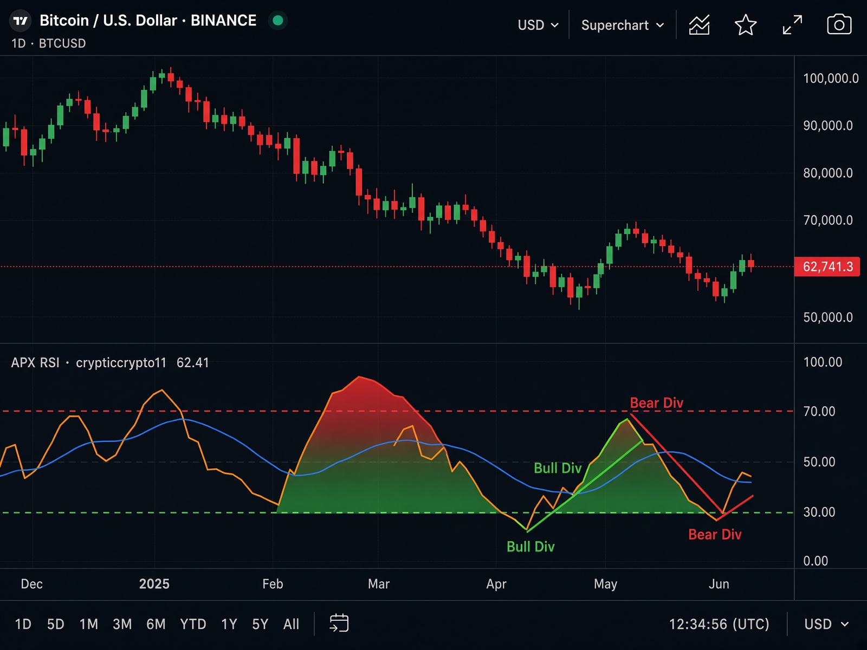Click the 80,000.0 price axis label
Image resolution: width=867 pixels, height=650 pixels.
828,173
